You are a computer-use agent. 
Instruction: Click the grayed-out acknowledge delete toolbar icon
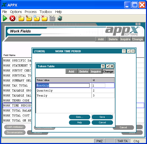(x=52, y=18)
